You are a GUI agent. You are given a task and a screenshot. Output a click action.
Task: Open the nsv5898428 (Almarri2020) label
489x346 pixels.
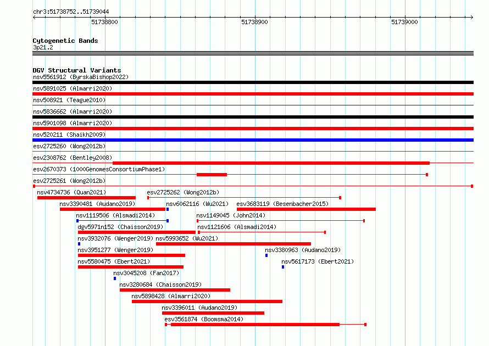[171, 296]
